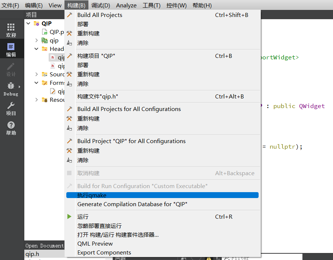Click the QIP project folder icon

[36, 23]
